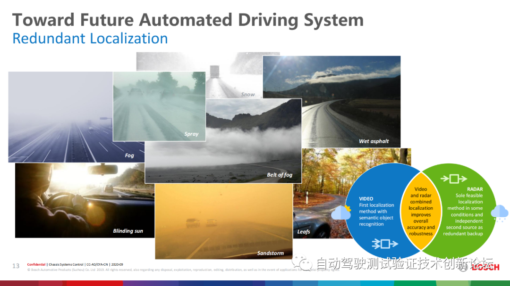The image size is (510, 286).
Task: Select the "First localization method" description text
Action: (x=376, y=214)
